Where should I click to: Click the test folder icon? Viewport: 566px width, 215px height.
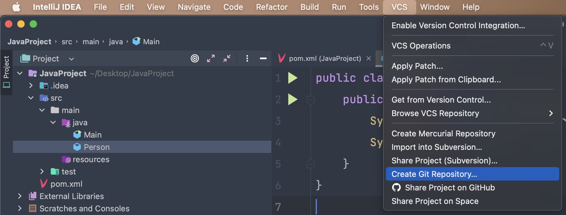coord(55,172)
